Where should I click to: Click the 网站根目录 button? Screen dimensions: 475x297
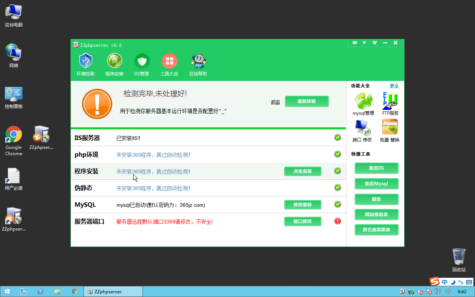(377, 215)
